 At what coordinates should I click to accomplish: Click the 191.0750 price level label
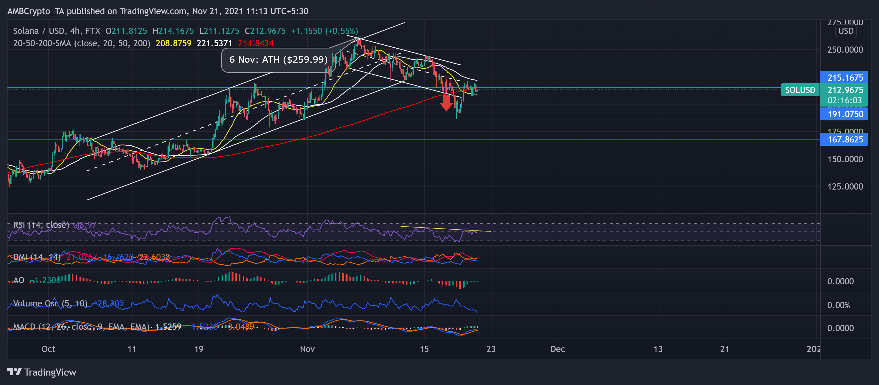click(x=844, y=114)
